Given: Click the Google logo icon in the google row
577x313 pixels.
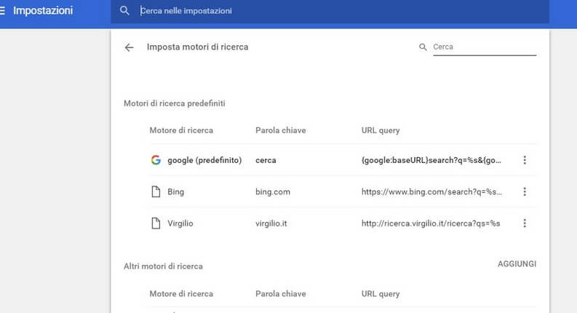Looking at the screenshot, I should [156, 160].
